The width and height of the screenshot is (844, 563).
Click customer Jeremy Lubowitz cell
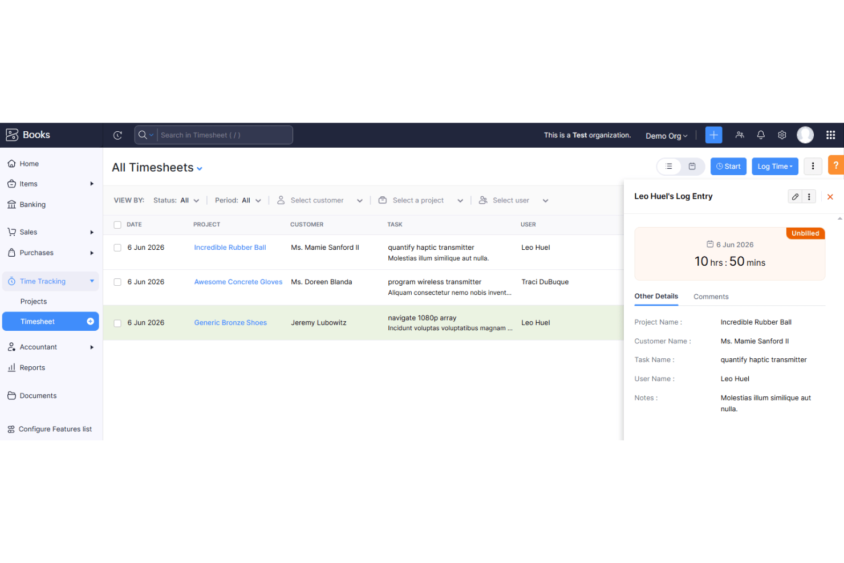click(319, 323)
